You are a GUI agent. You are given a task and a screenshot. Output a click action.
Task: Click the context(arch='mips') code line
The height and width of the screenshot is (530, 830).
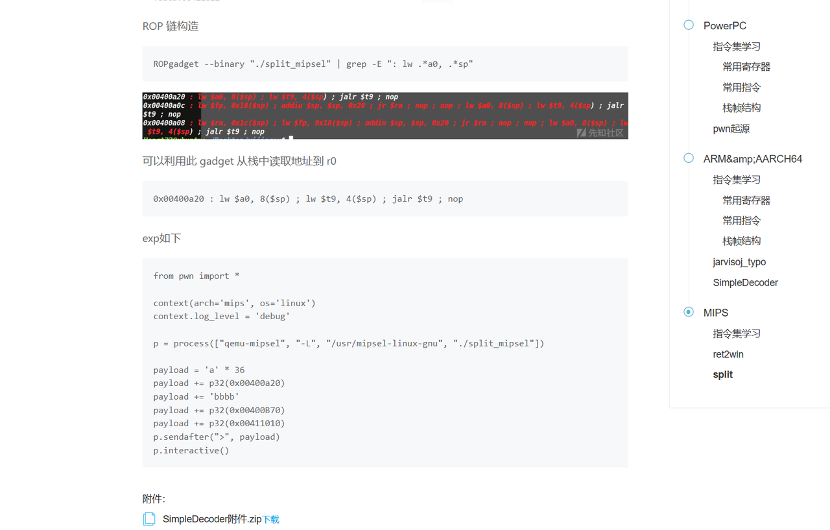[x=235, y=303]
